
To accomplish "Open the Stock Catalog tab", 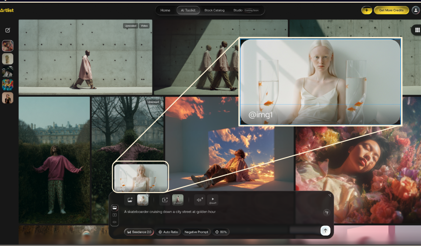I will (x=214, y=10).
